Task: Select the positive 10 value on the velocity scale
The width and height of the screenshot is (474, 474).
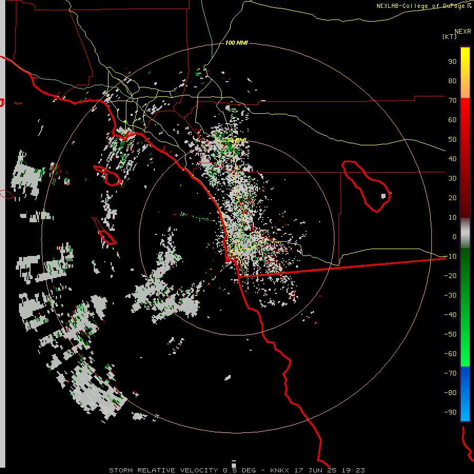Action: (452, 218)
